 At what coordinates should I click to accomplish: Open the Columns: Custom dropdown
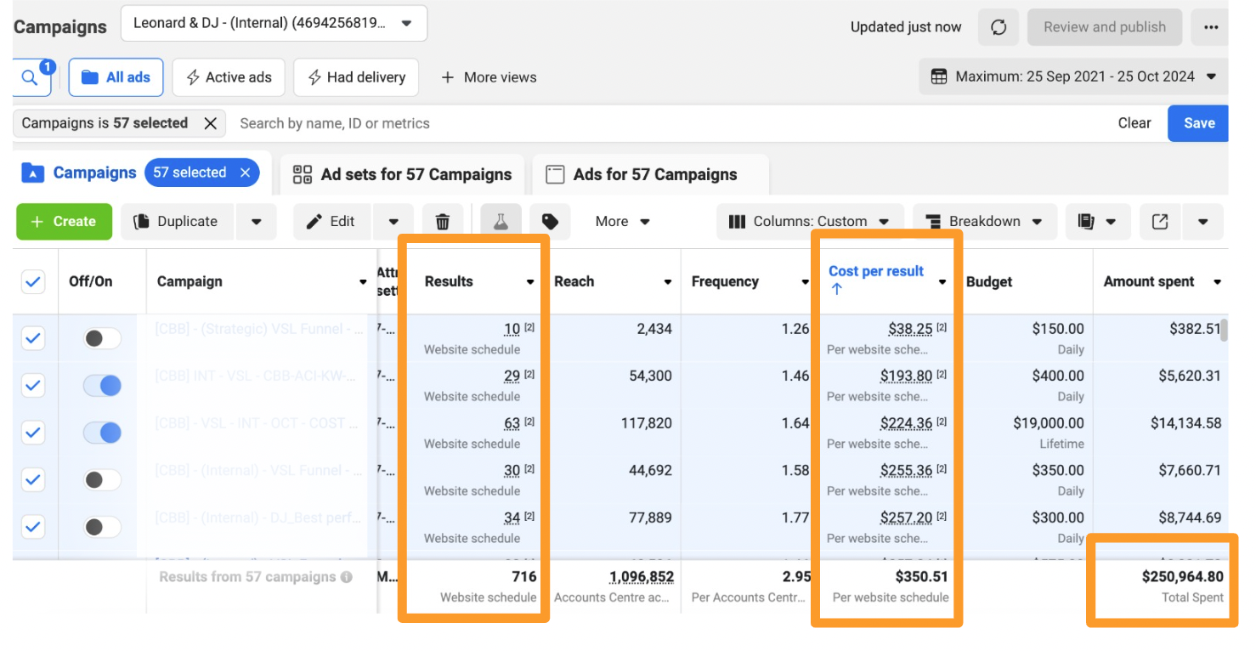click(809, 222)
